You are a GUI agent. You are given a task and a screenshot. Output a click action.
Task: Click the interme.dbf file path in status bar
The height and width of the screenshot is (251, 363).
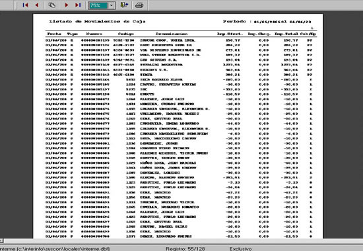[55, 248]
